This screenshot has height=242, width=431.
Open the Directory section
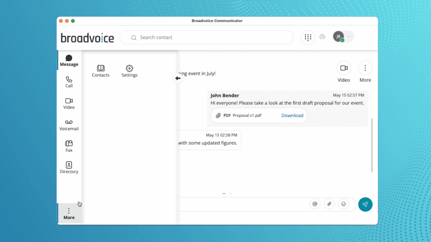[x=69, y=168]
